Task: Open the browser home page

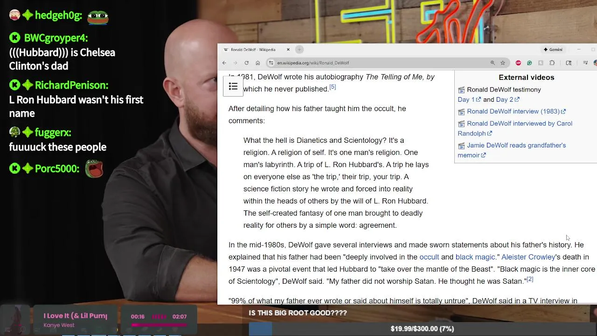Action: [x=257, y=63]
